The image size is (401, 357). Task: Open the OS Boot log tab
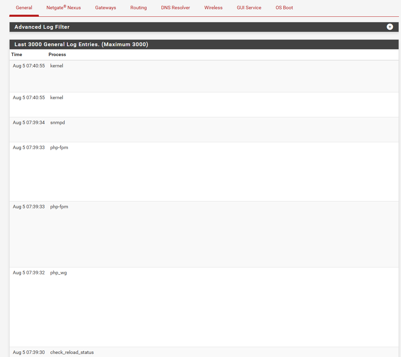284,8
